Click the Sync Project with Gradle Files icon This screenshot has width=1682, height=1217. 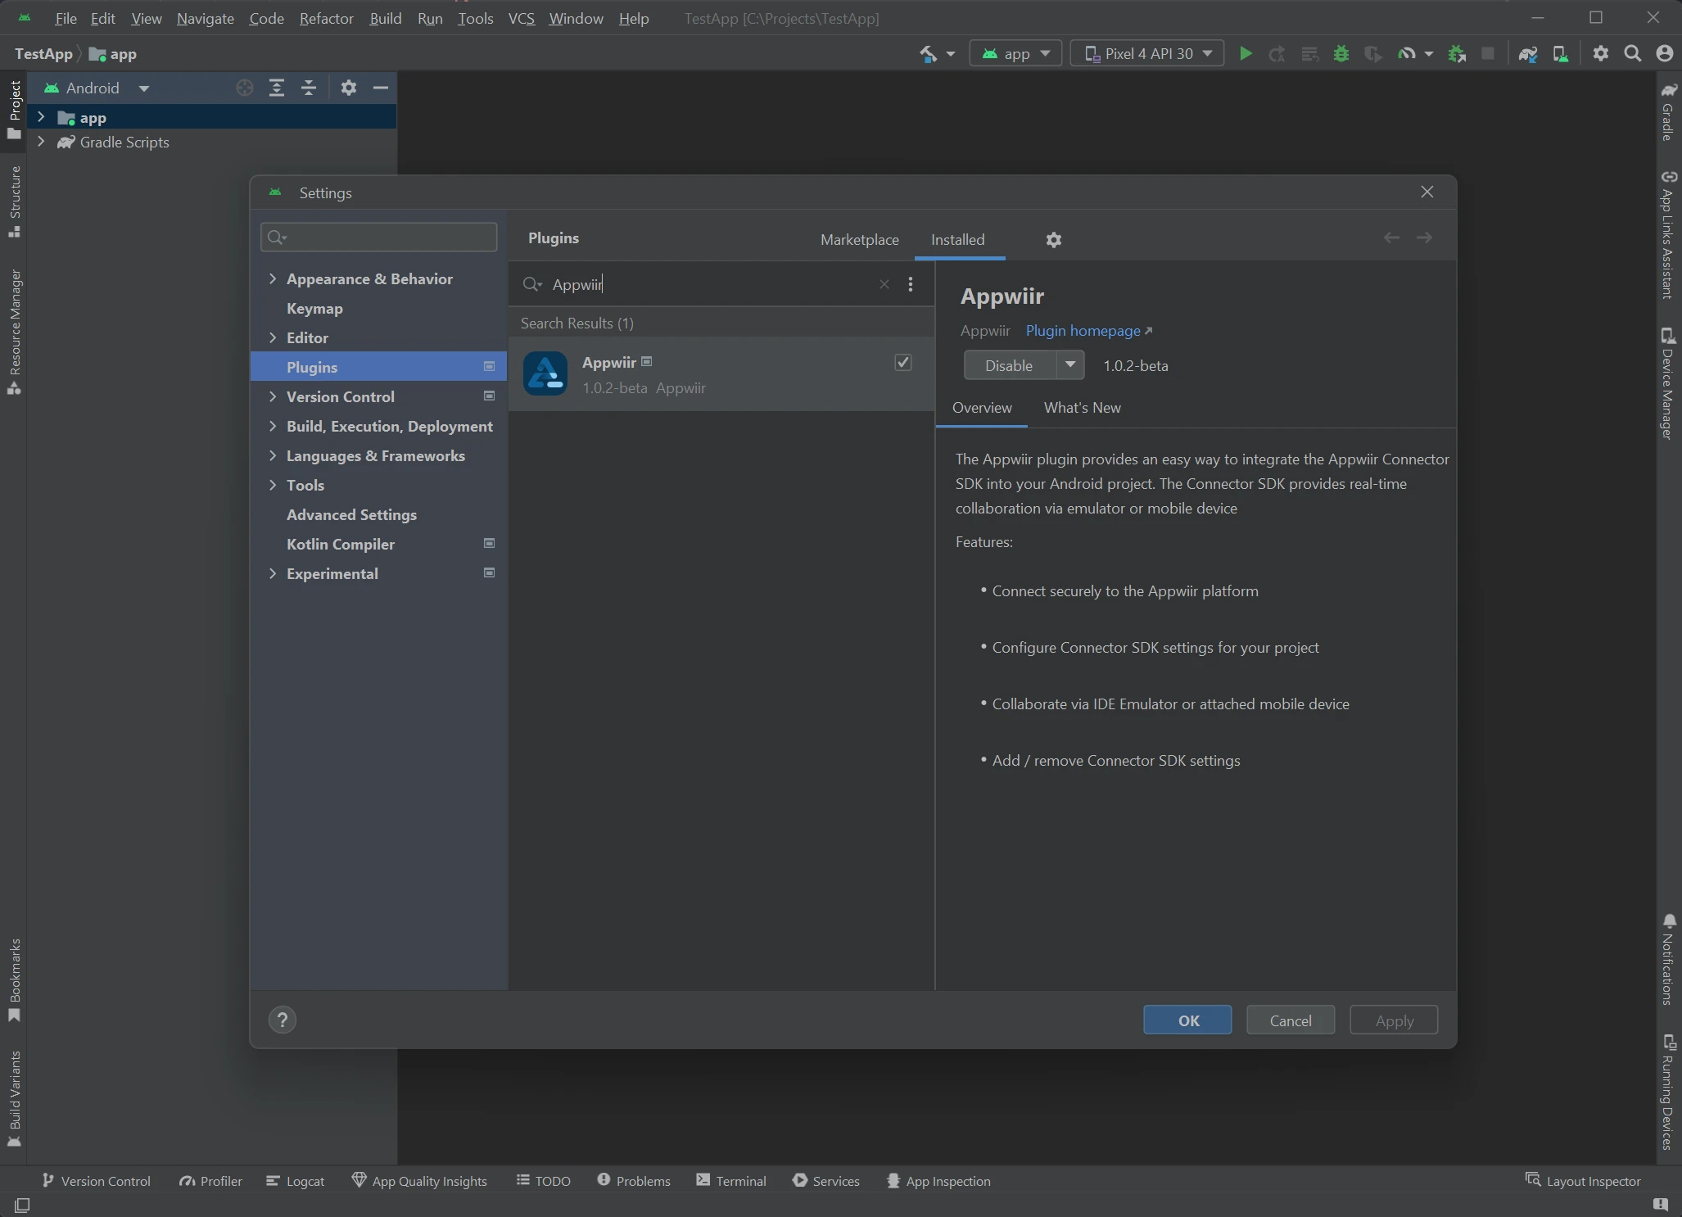coord(1528,54)
